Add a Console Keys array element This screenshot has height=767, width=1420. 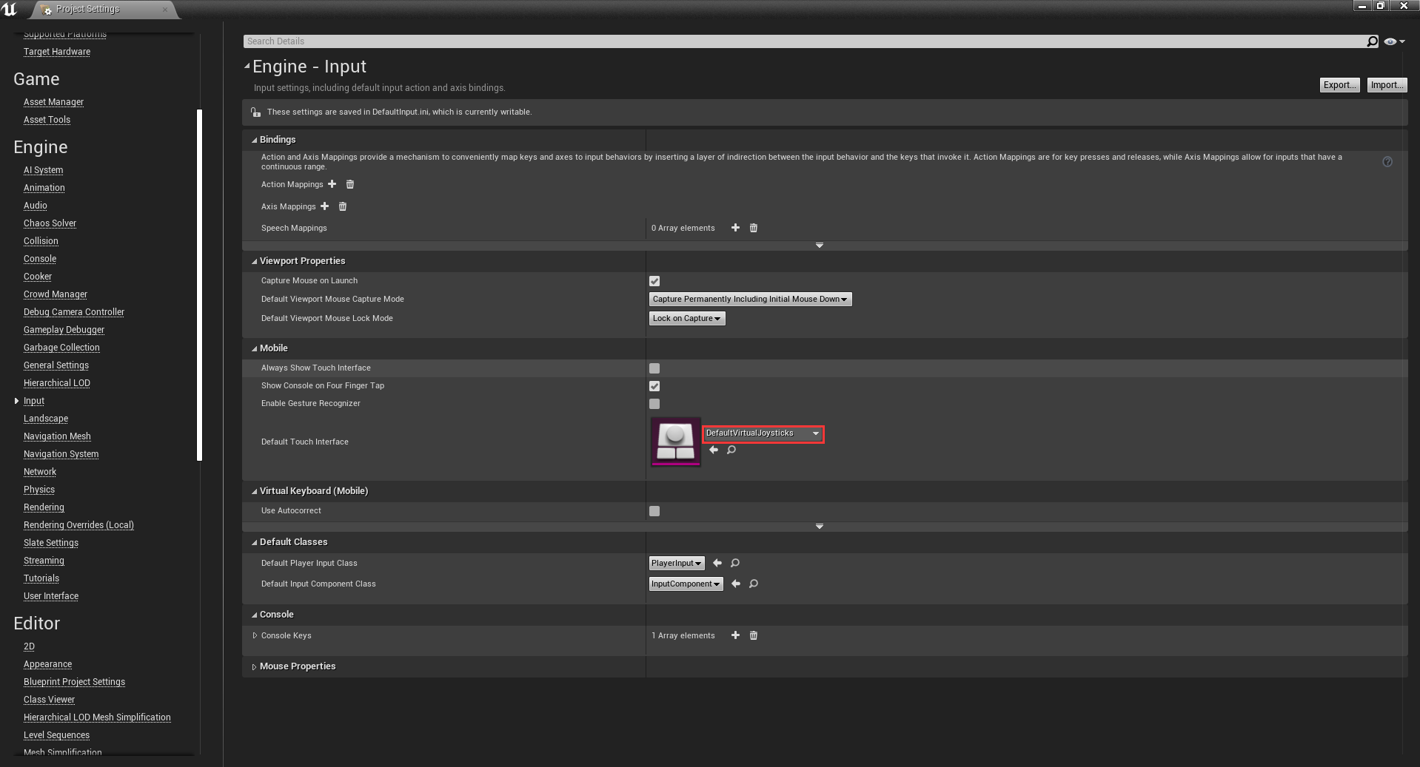[x=735, y=635]
